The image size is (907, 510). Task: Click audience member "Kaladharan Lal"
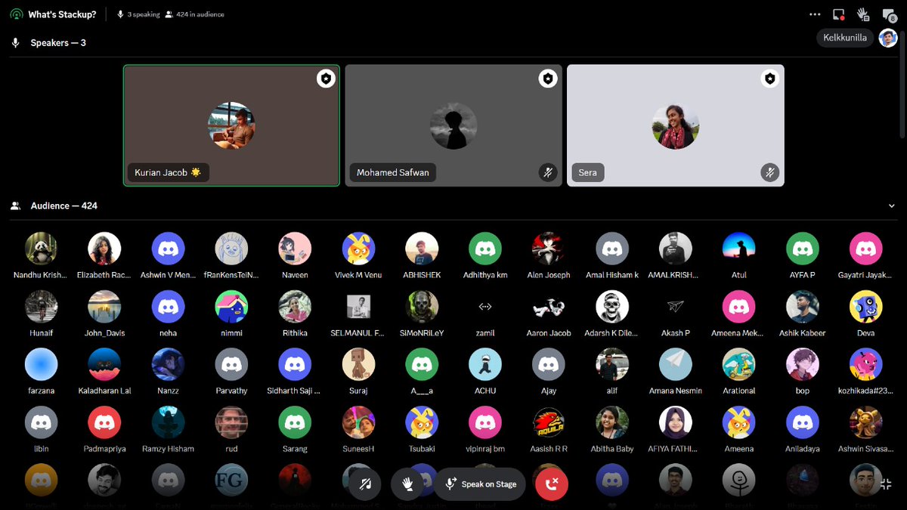pos(104,372)
